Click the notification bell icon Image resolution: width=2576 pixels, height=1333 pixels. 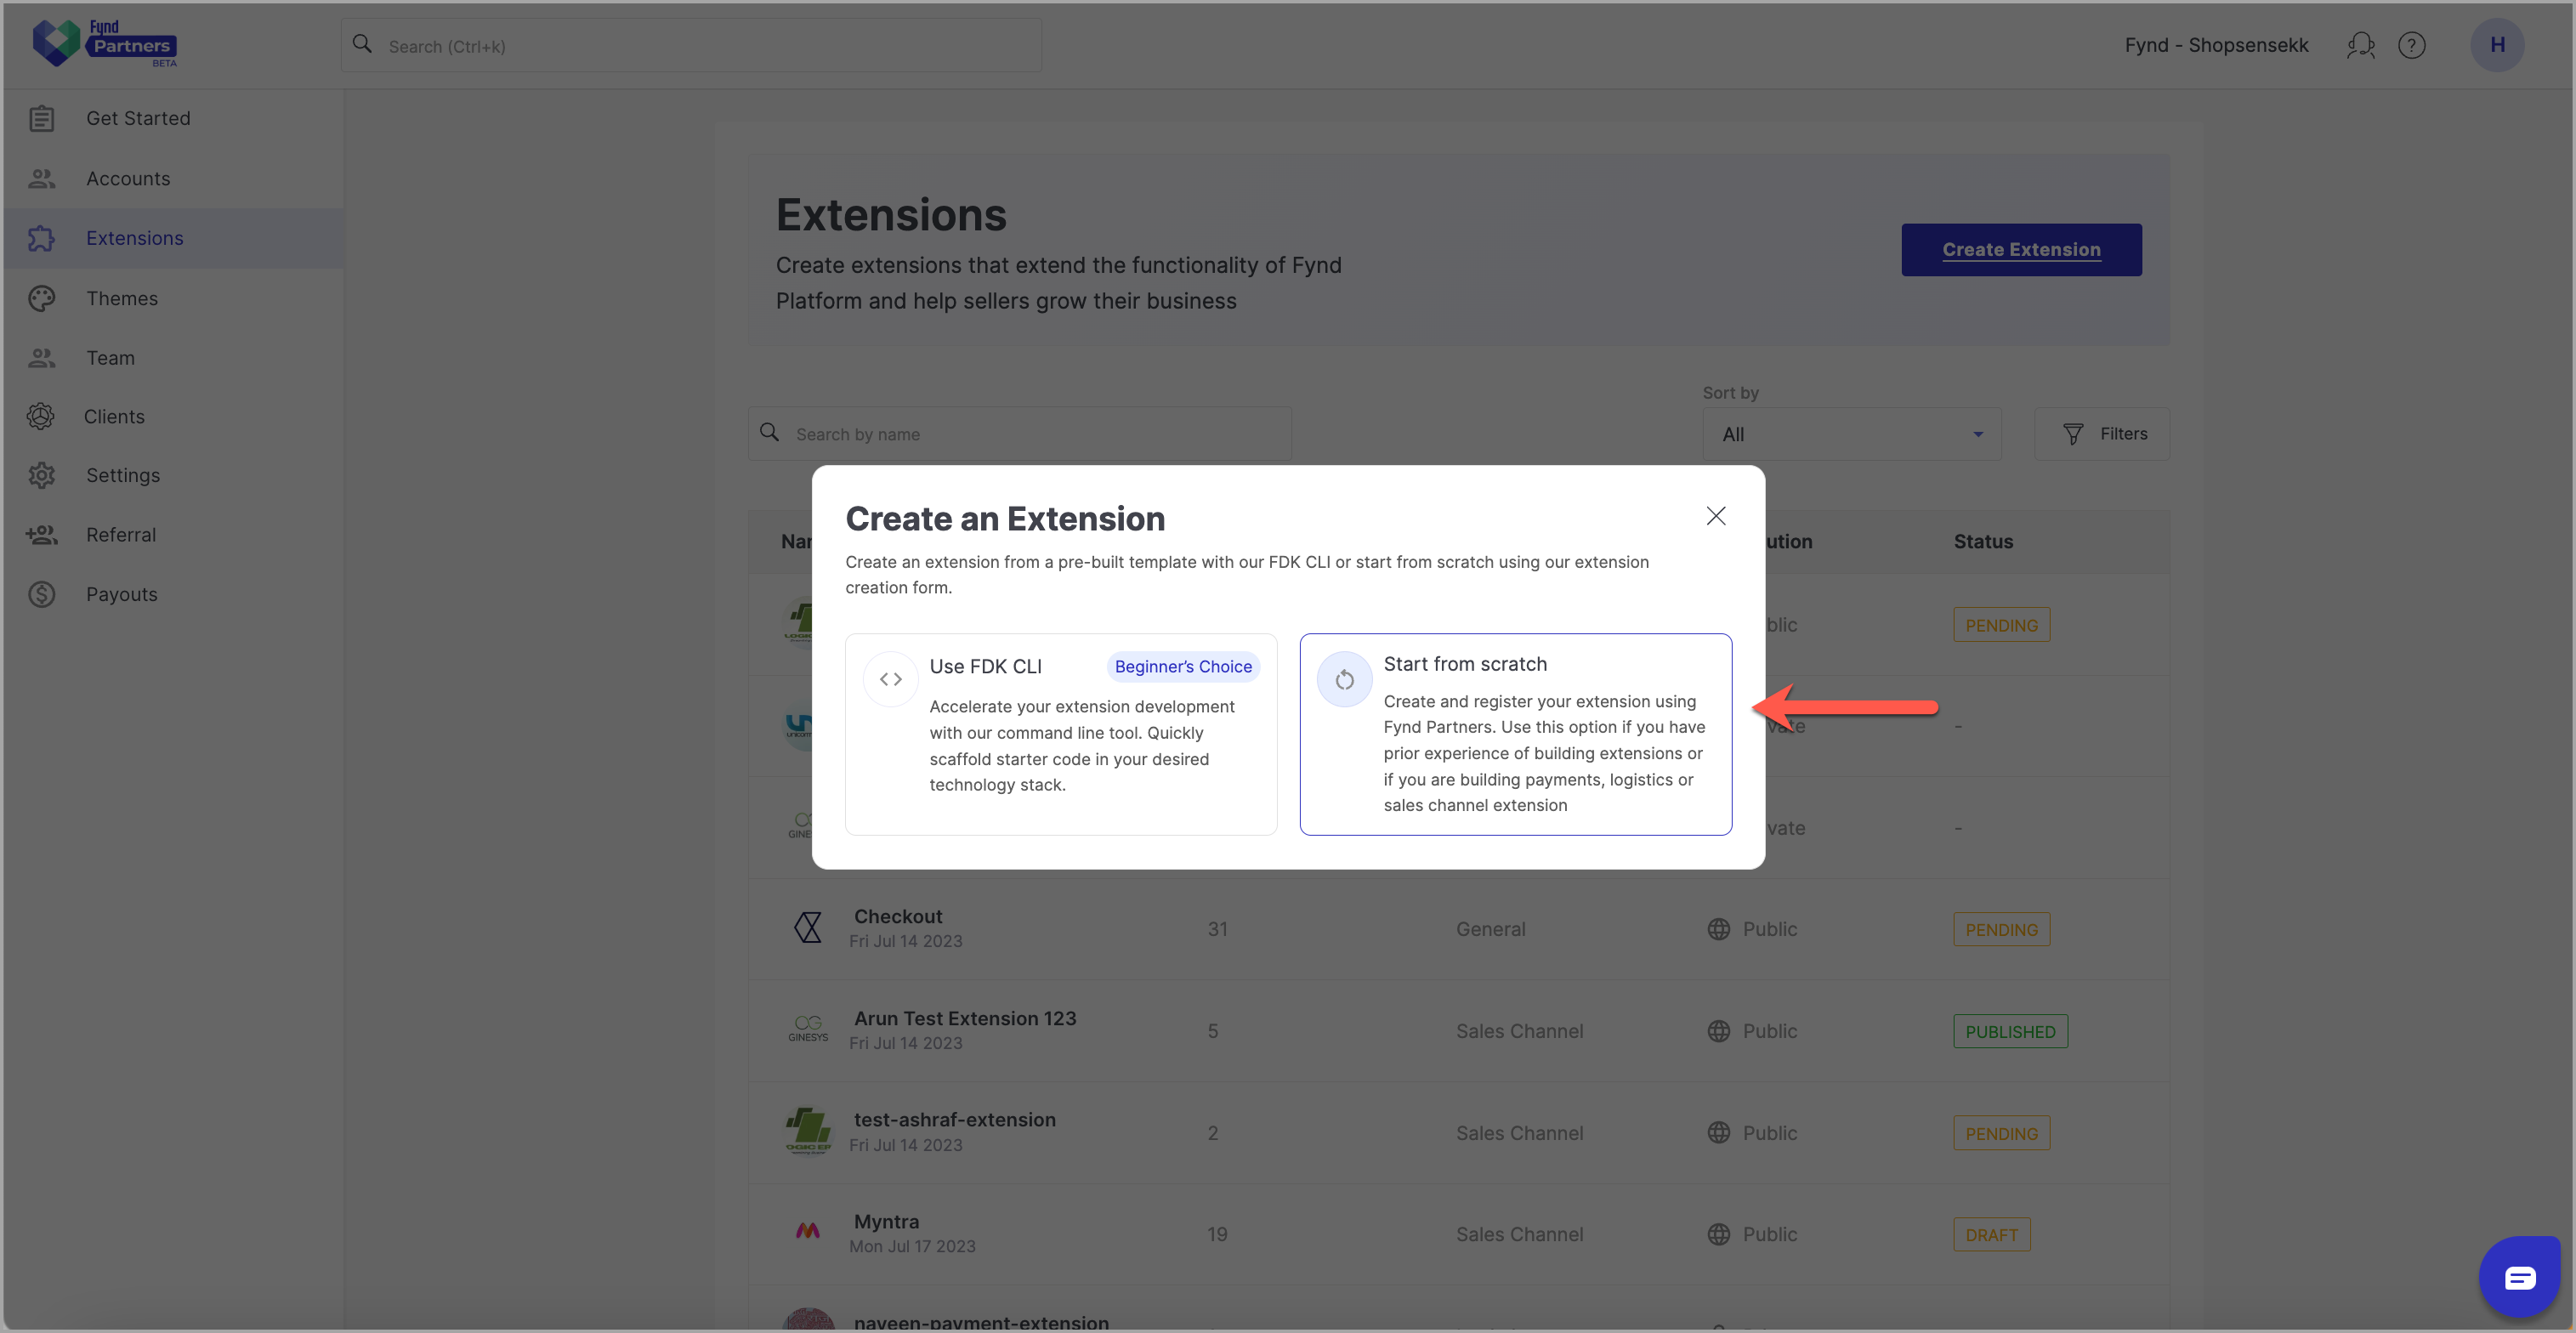[2362, 44]
